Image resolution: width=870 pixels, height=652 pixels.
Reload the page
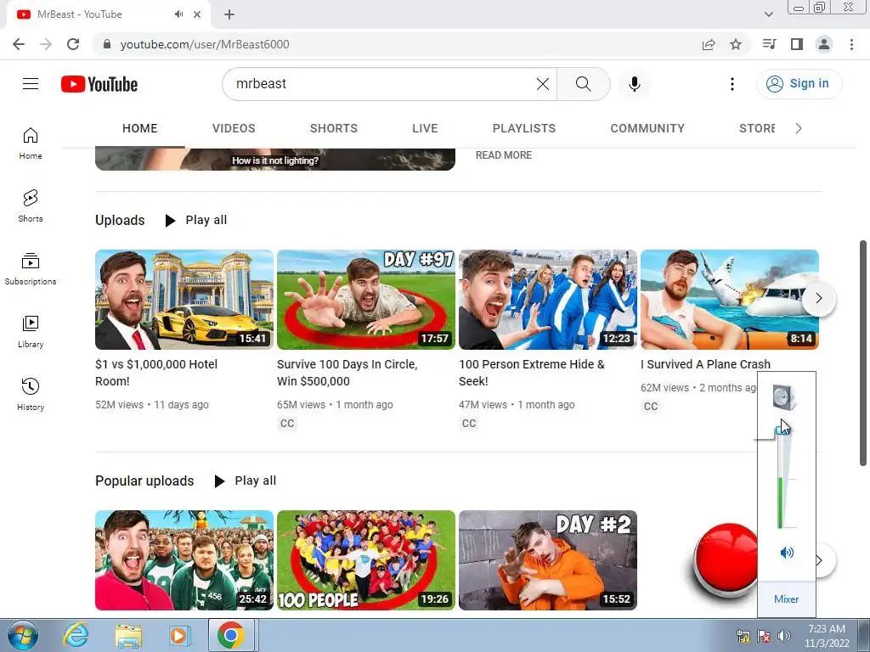tap(73, 44)
